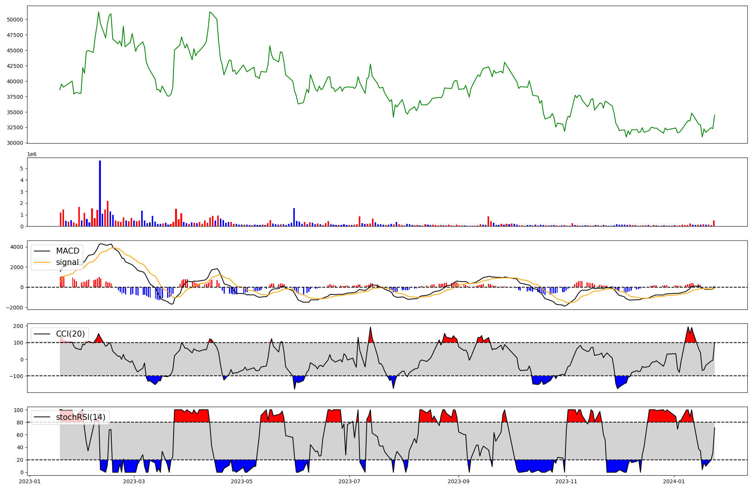The image size is (753, 490).
Task: Click the 1e6 volume scale label
Action: coord(32,155)
